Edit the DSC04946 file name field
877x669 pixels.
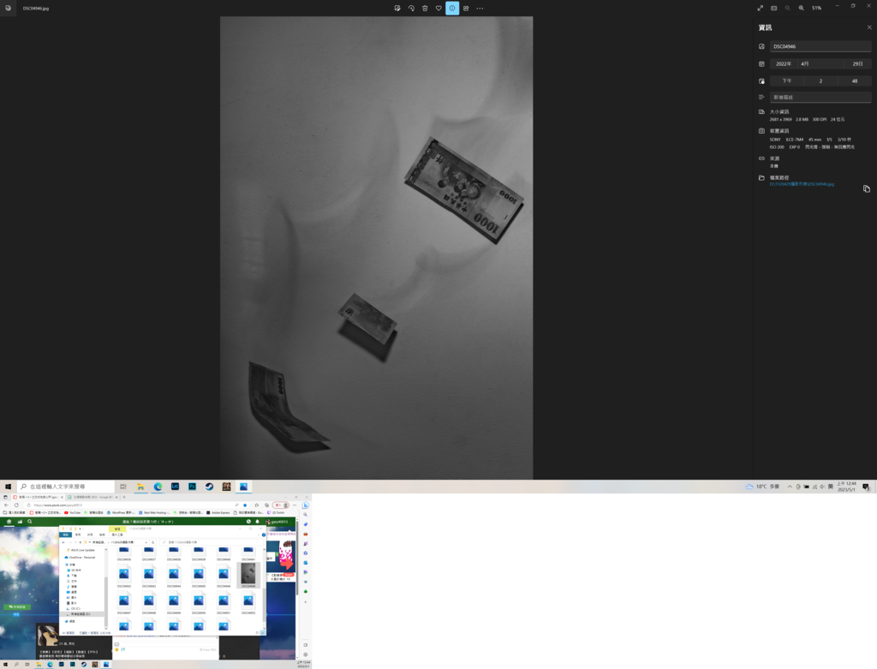(820, 46)
